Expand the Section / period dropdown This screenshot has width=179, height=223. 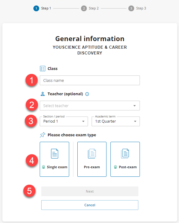coord(64,121)
